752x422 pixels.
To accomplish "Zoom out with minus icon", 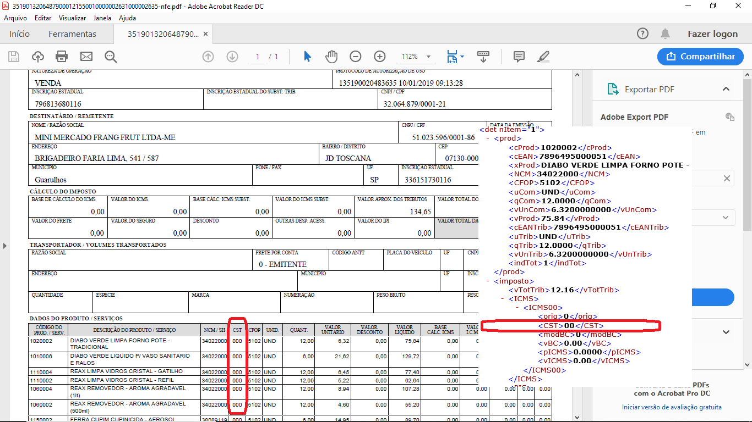I will point(356,56).
